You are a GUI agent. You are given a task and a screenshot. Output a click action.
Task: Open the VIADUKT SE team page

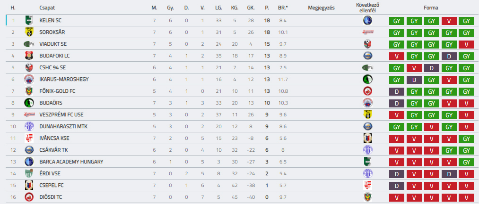point(53,44)
